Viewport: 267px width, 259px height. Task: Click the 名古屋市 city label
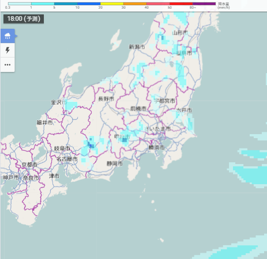pos(67,159)
